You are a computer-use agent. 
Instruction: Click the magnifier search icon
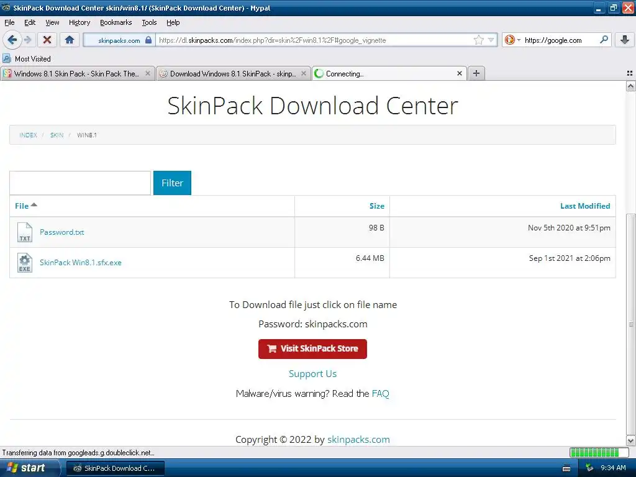pos(604,40)
